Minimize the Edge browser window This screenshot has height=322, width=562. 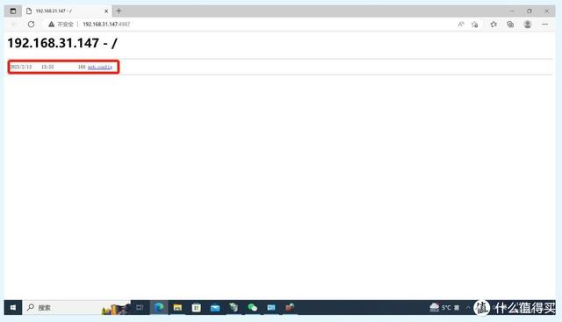(512, 11)
